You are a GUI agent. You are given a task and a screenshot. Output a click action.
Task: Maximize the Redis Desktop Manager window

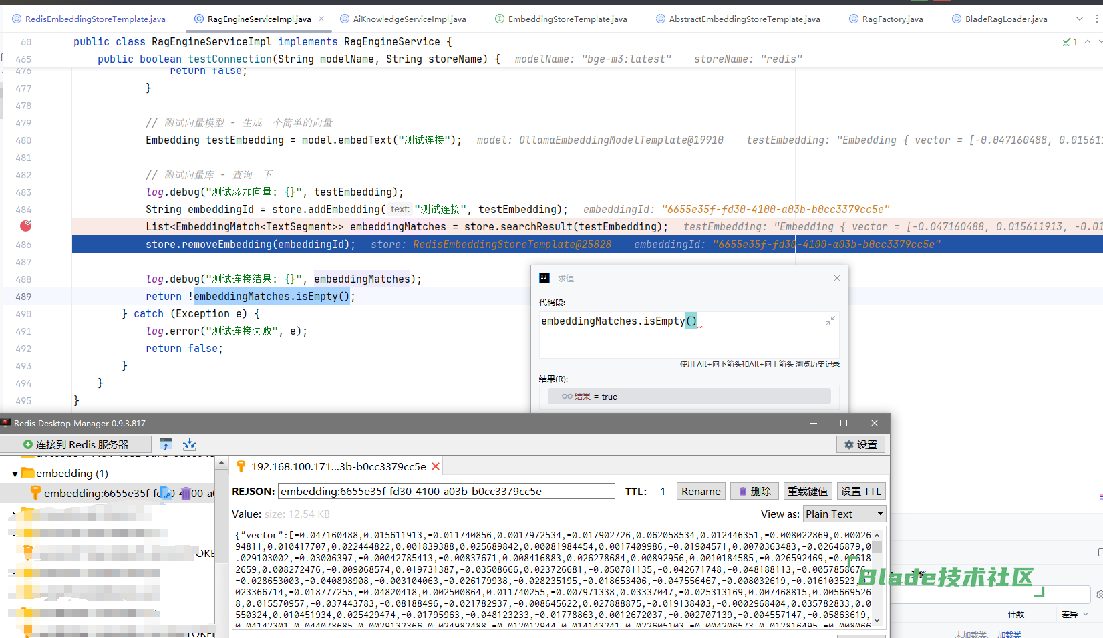pos(844,423)
